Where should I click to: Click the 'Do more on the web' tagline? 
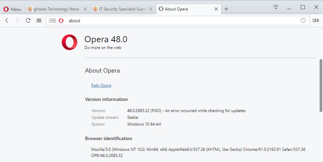click(x=103, y=48)
